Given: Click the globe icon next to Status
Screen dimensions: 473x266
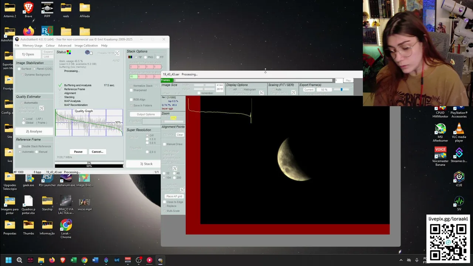Looking at the screenshot, I should [x=88, y=52].
